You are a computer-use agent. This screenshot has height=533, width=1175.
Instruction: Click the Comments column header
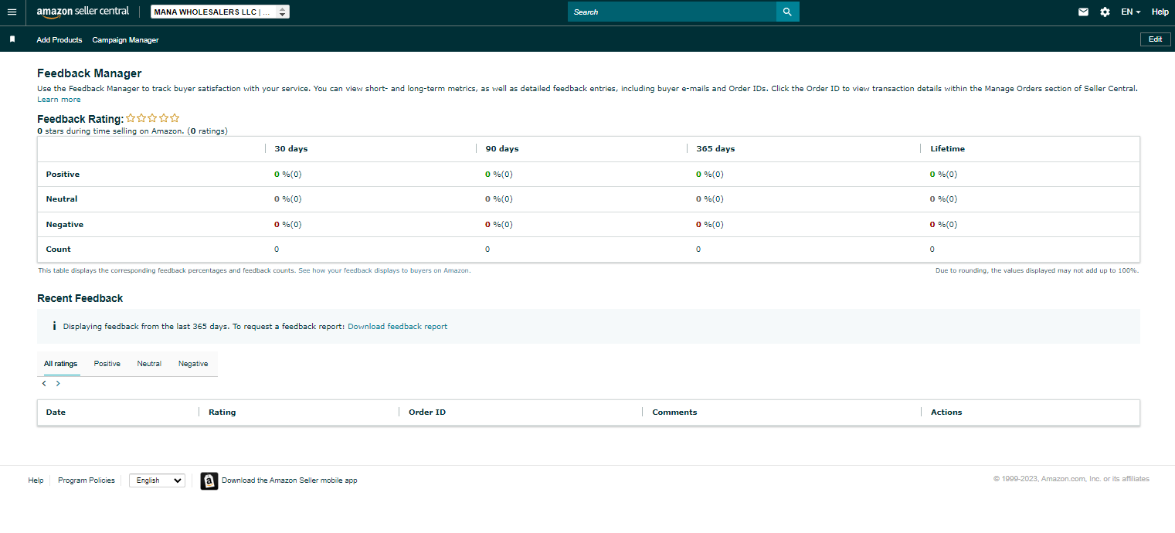click(x=674, y=412)
